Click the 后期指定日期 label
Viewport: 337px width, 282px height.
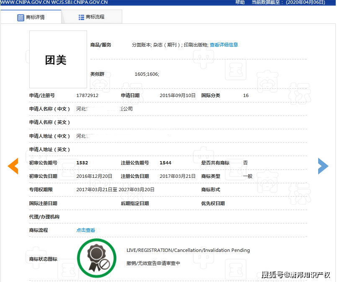(x=135, y=203)
